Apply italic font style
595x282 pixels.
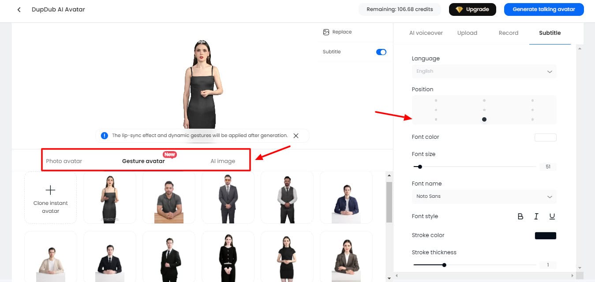[536, 216]
